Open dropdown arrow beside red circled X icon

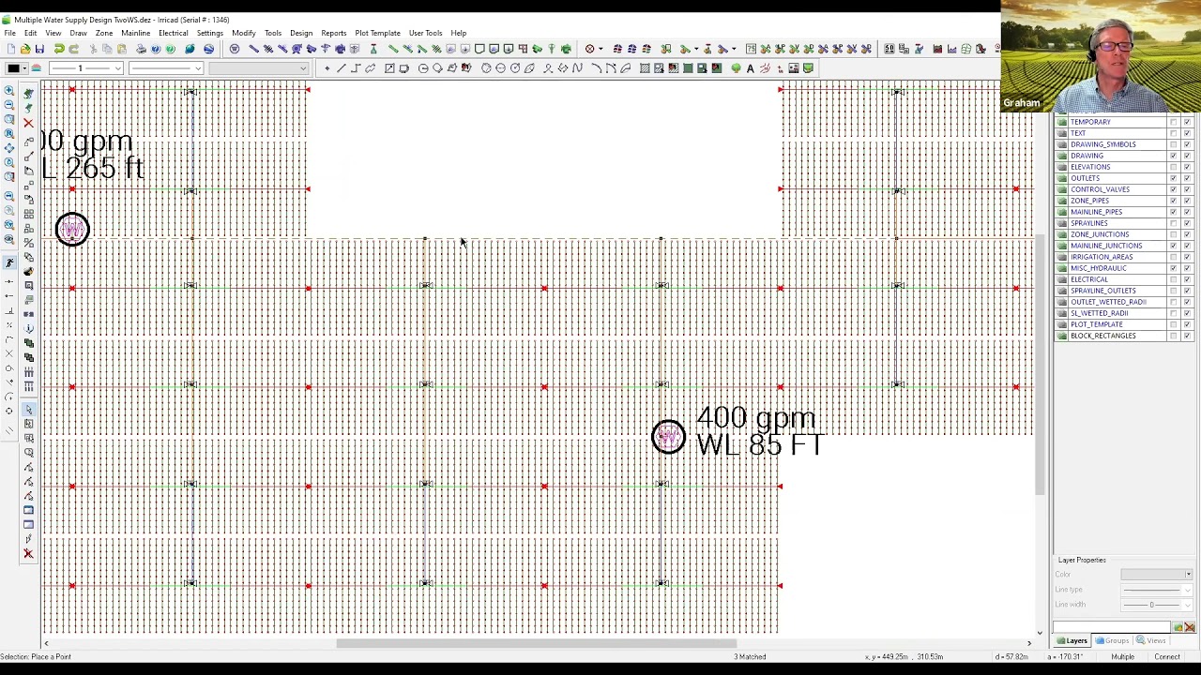point(600,49)
